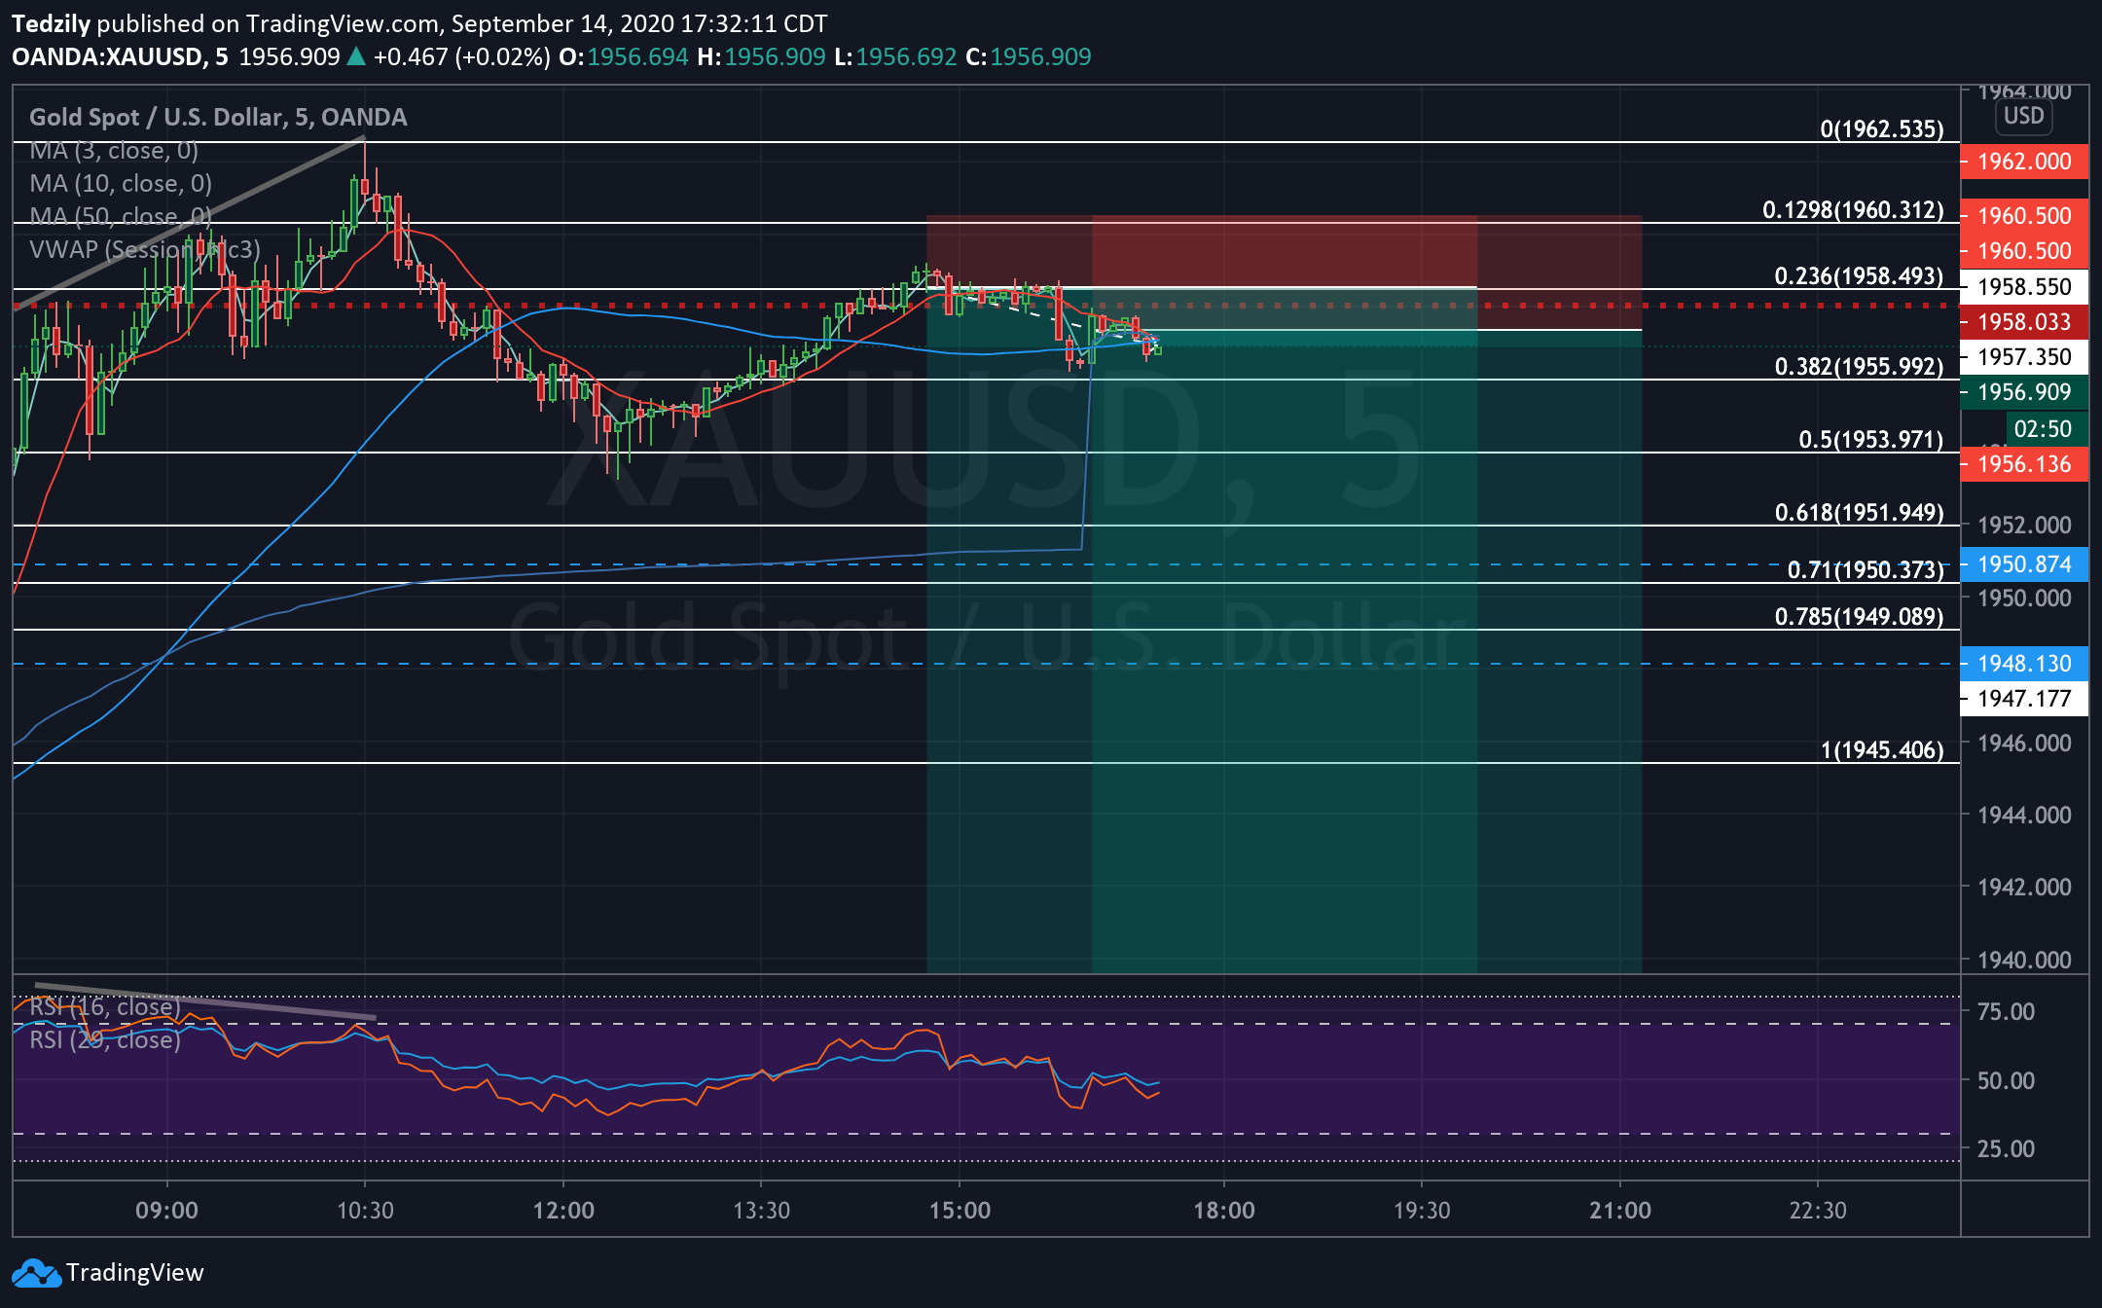Viewport: 2102px width, 1308px height.
Task: Select the RSI (16, close) legend
Action: pyautogui.click(x=105, y=1006)
